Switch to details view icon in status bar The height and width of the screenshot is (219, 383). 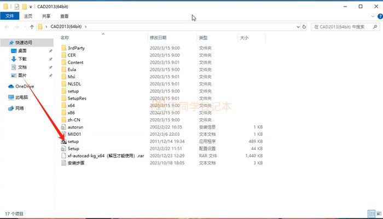tap(372, 214)
